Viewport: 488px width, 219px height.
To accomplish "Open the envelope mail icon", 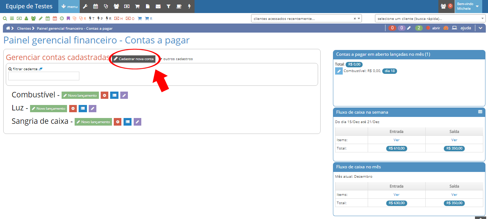I will 158,7.
